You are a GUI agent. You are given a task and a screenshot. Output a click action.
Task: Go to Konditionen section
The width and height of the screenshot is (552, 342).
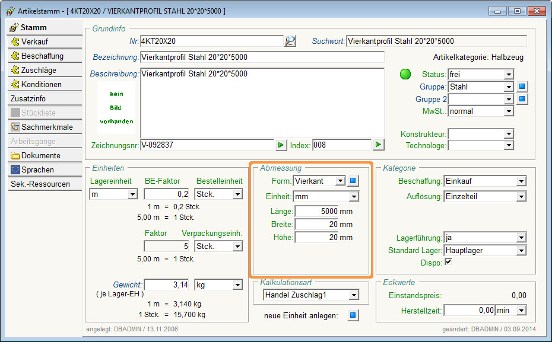click(x=45, y=84)
